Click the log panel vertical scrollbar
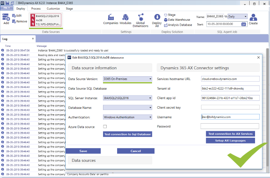270x178 pixels. [268, 107]
